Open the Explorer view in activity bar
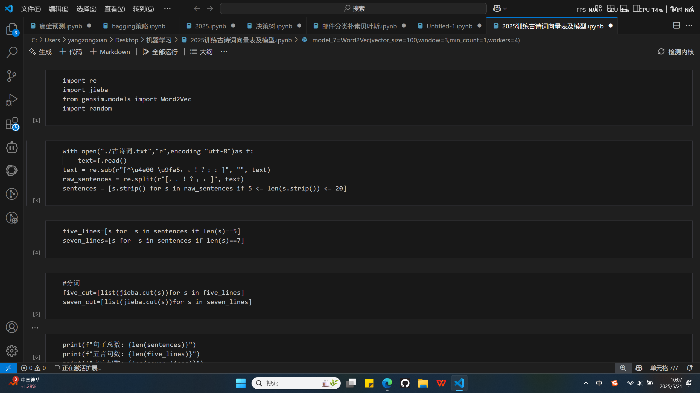The height and width of the screenshot is (393, 700). [11, 29]
